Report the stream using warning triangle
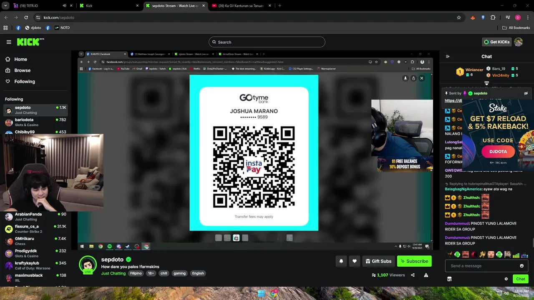Screen dimensions: 534x300 tap(426, 275)
